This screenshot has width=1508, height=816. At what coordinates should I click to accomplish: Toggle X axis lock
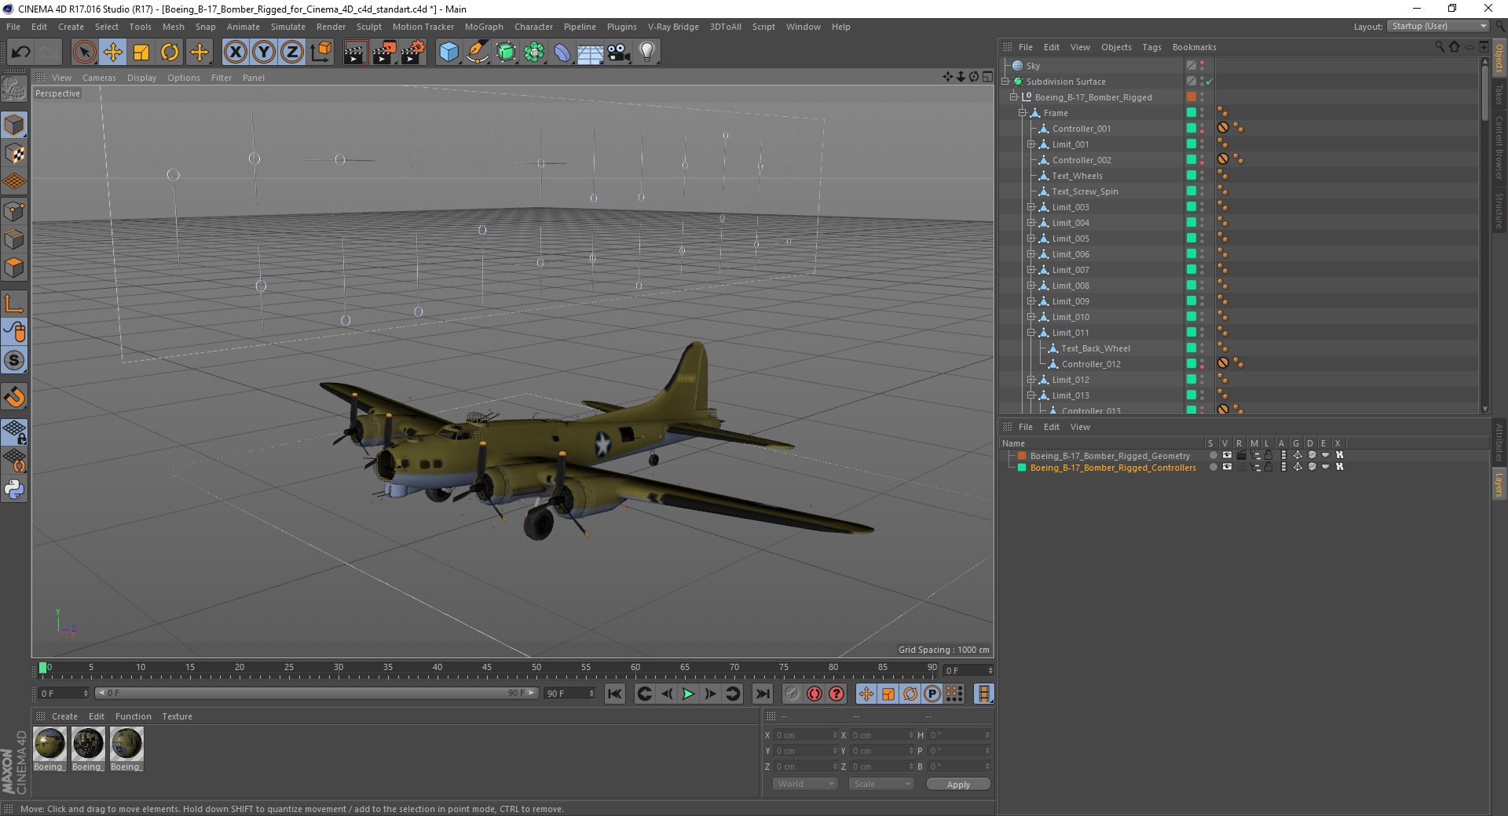click(235, 53)
